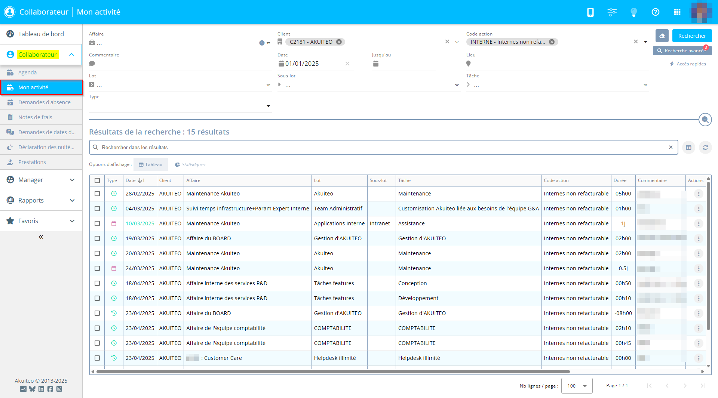Screen dimensions: 718x398
Task: Collapse the search panel with magnifier icon
Action: click(x=705, y=120)
